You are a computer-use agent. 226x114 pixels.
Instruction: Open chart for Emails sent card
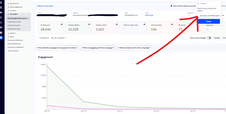(62, 24)
